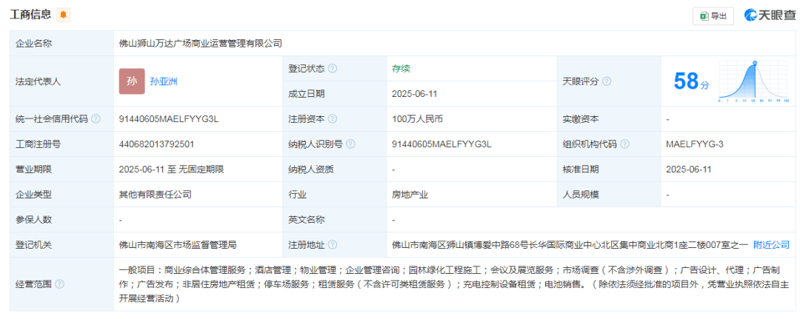800x319 pixels.
Task: Click the 孙 avatar thumbnail
Action: coord(132,81)
